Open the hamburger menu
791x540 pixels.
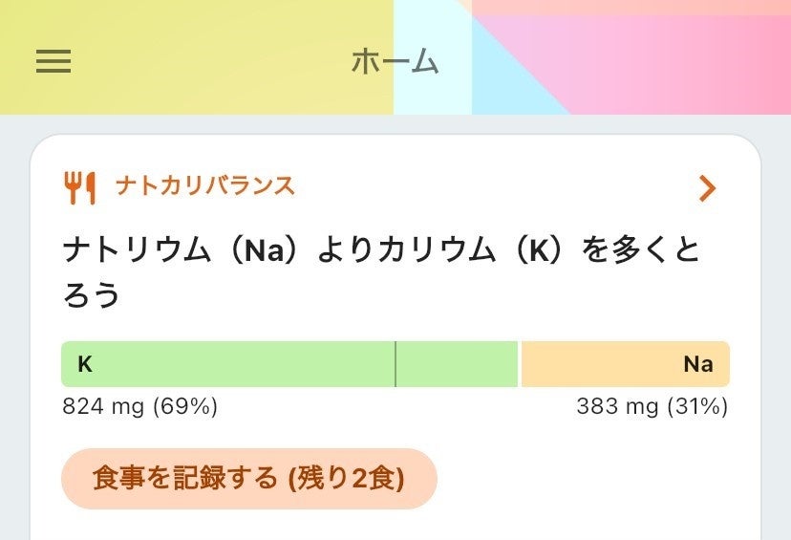pos(53,61)
